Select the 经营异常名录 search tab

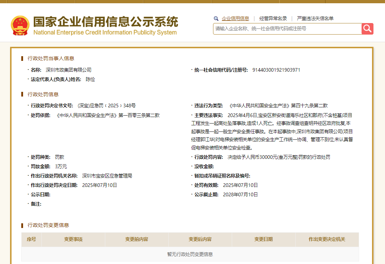[x=273, y=18]
